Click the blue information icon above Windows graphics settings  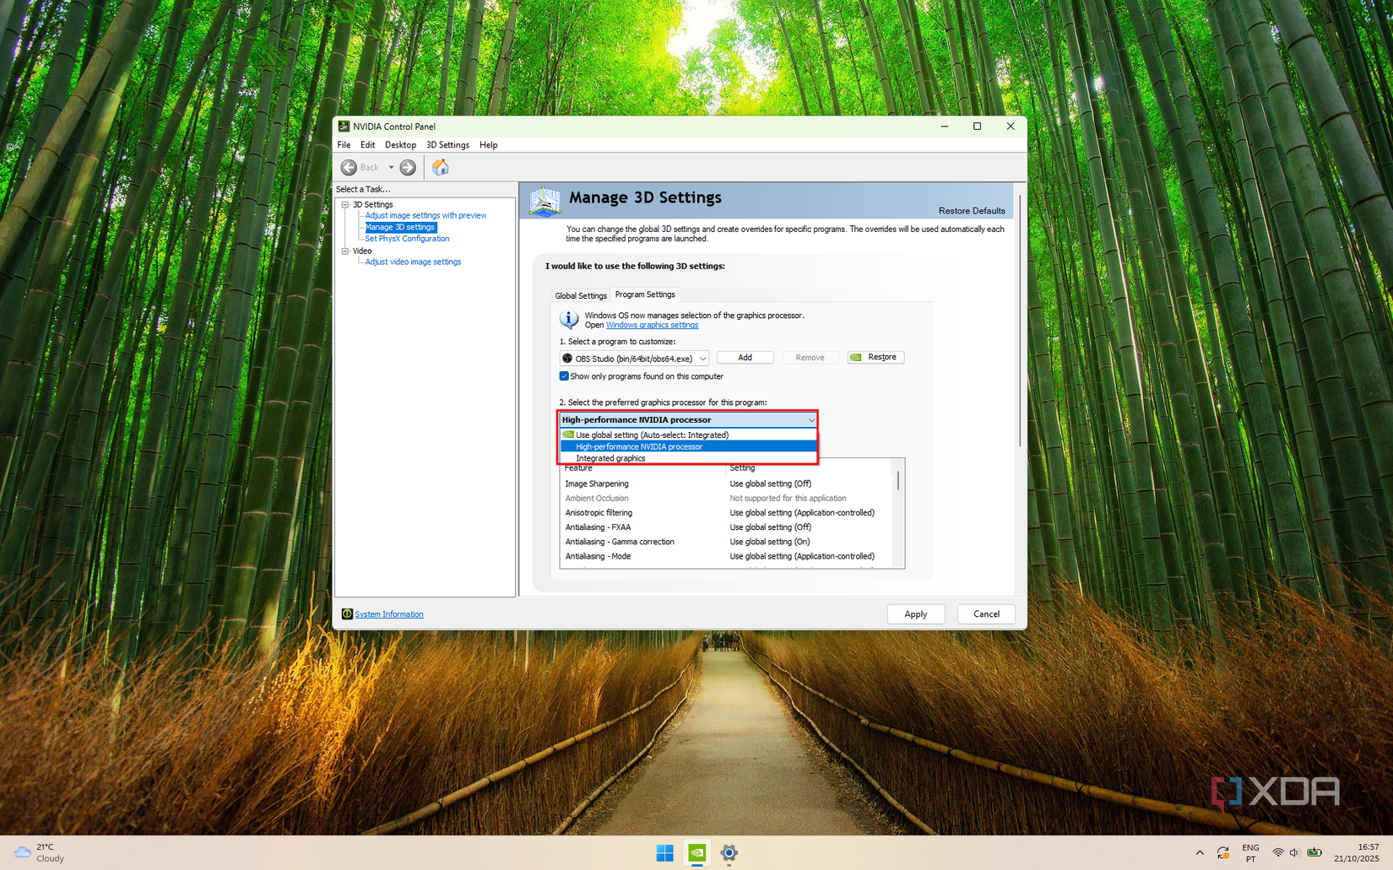[568, 319]
